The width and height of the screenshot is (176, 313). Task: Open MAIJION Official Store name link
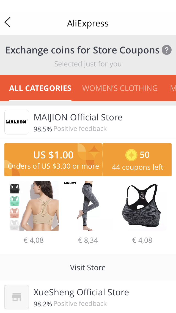pos(78,117)
